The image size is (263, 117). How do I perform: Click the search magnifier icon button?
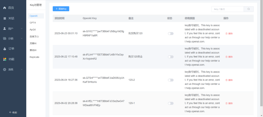click(x=249, y=9)
